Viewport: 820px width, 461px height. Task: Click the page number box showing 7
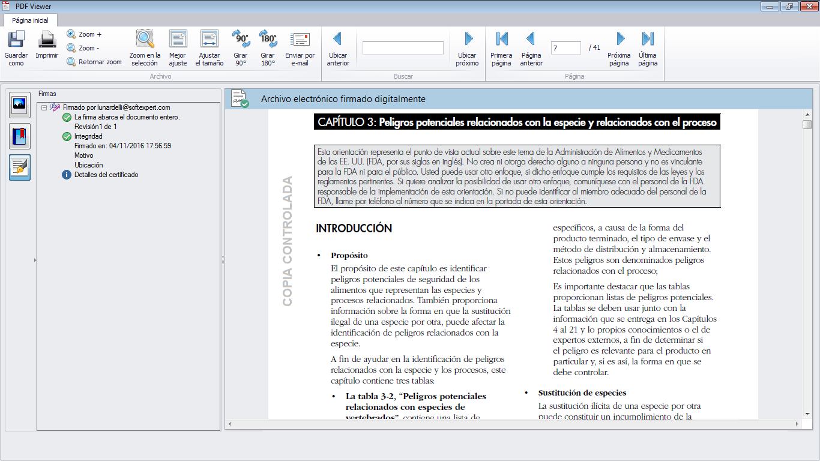coord(566,48)
